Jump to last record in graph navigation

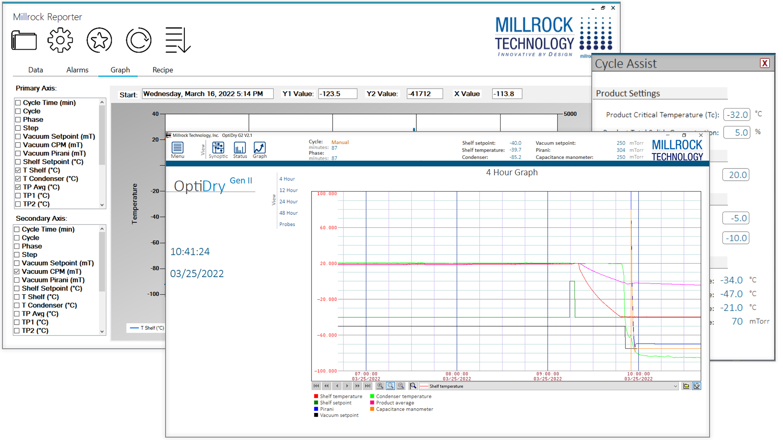tap(367, 386)
